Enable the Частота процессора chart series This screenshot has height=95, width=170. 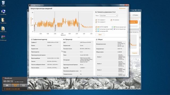112,29
